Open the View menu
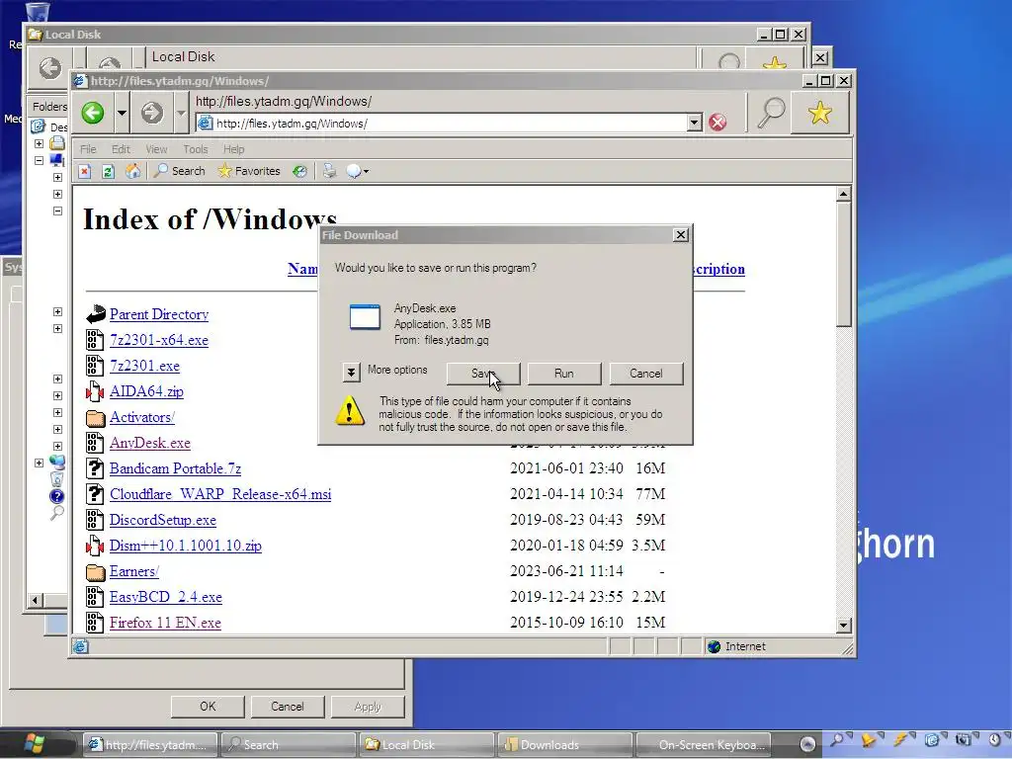Screen dimensions: 1012x759 click(156, 149)
